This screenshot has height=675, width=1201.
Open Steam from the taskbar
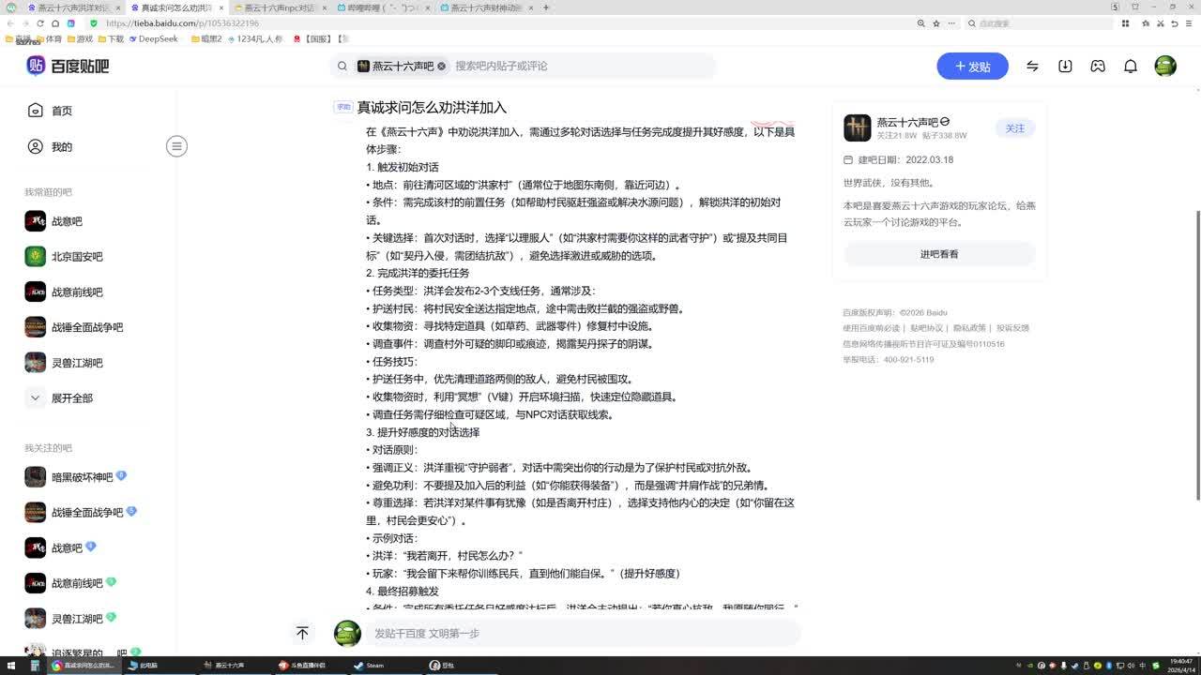click(369, 666)
